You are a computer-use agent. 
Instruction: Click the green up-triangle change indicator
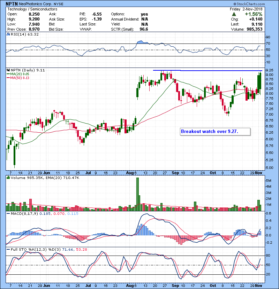tap(234, 14)
